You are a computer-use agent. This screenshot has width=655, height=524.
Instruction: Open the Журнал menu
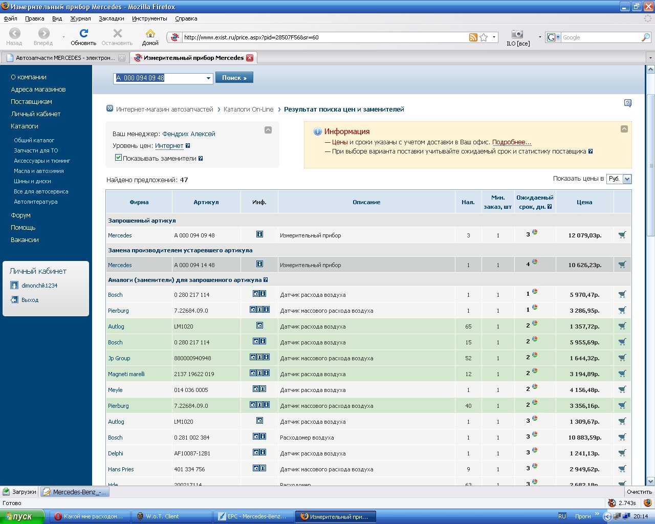click(x=80, y=18)
